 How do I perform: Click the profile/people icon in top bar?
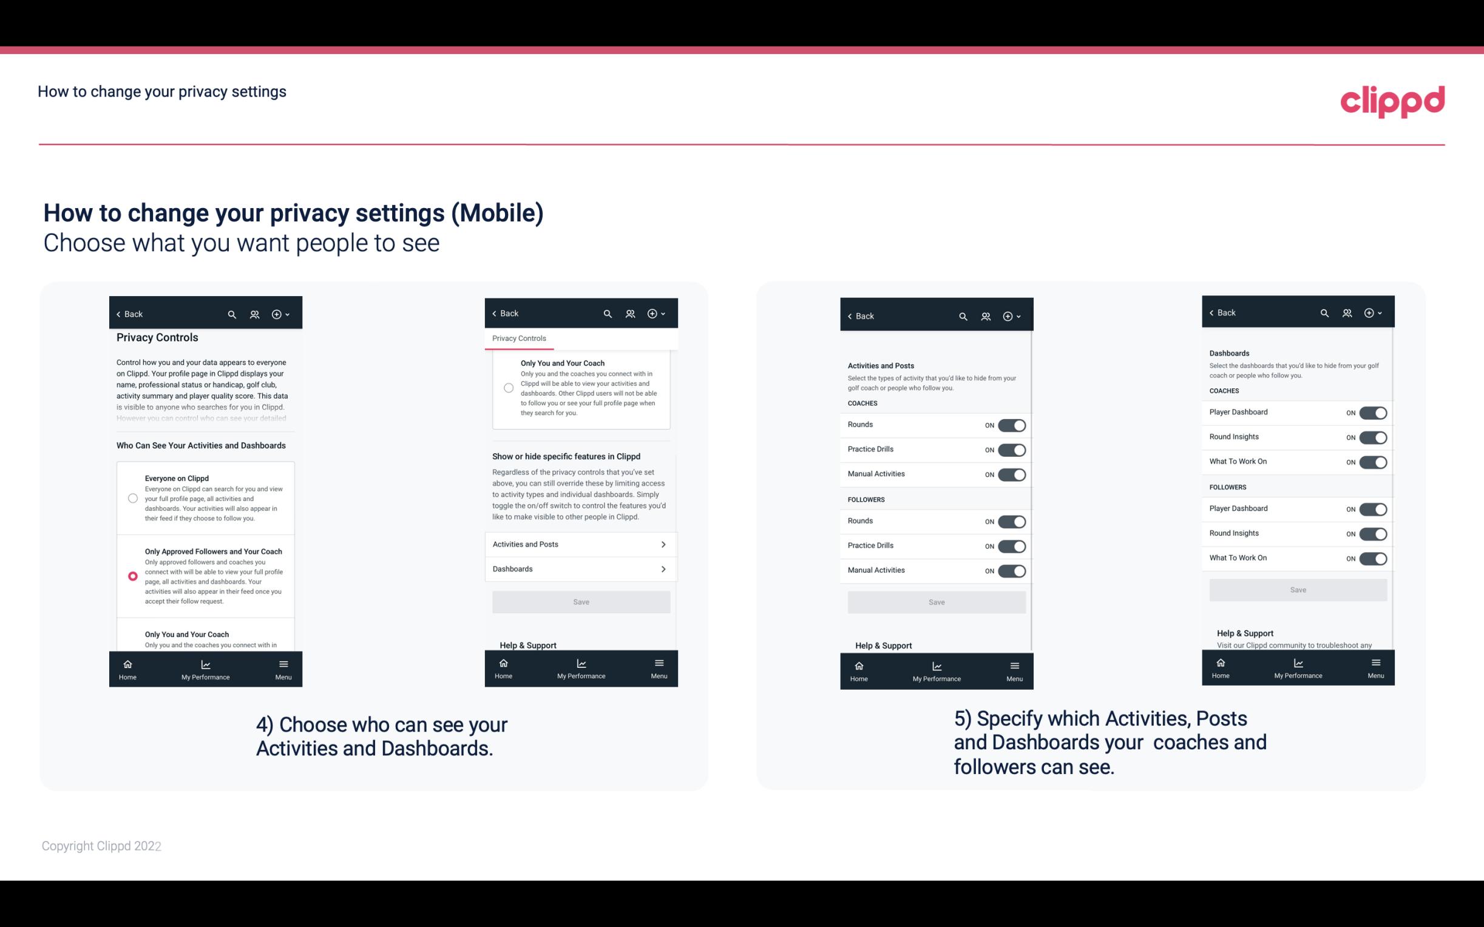point(254,313)
